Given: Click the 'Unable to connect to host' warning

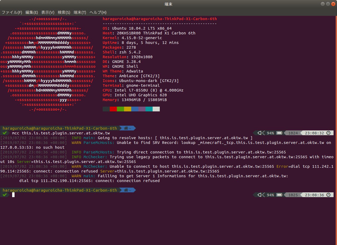Looking at the screenshot, I should click(167, 169).
